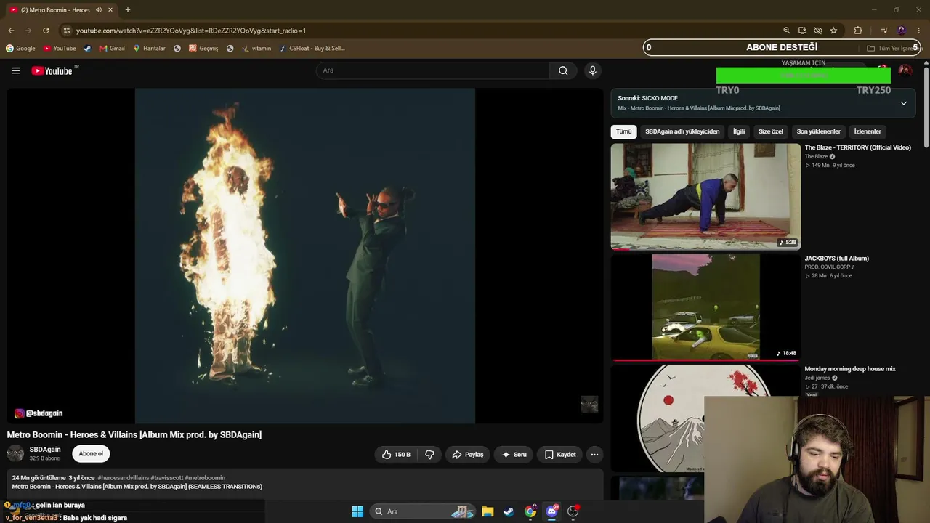
Task: Share the video with Paylaş
Action: (467, 455)
